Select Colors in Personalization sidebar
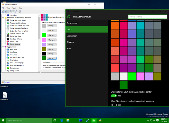169x123 pixels. click(87, 30)
